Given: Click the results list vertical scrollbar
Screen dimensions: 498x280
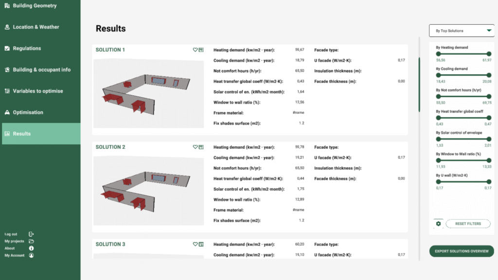Looking at the screenshot, I should tap(419, 85).
